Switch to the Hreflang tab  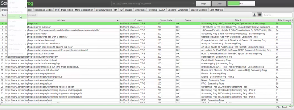coord(152,10)
